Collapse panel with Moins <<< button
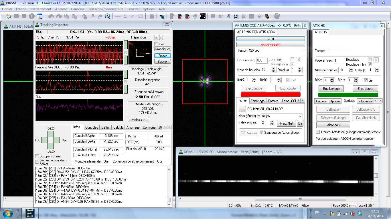The width and height of the screenshot is (391, 219). 139,119
